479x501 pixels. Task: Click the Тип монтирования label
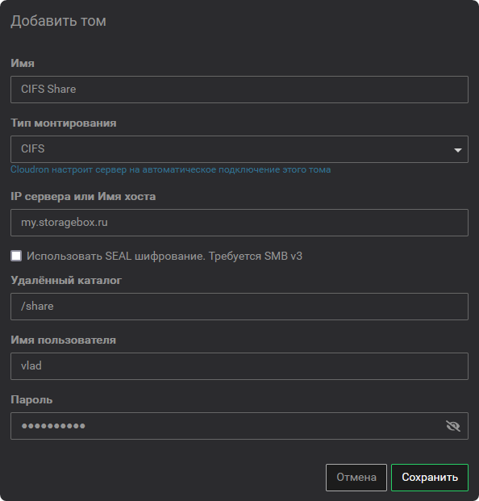(x=64, y=123)
